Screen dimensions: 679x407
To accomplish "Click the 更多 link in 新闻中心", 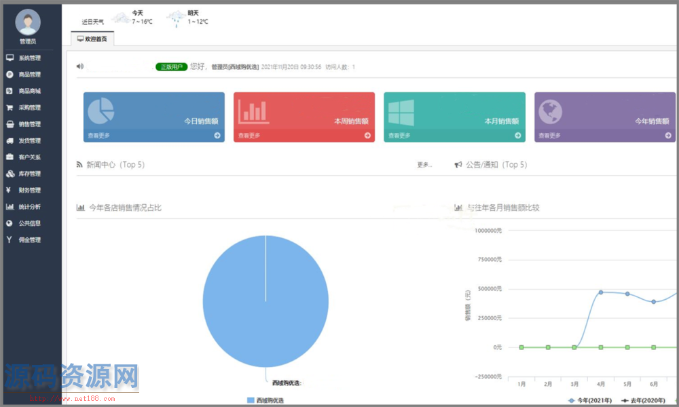I will (x=424, y=165).
